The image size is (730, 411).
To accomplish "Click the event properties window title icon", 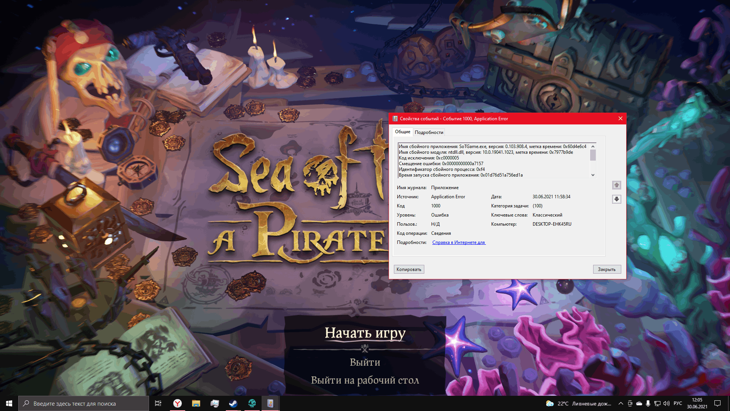I will pos(395,119).
